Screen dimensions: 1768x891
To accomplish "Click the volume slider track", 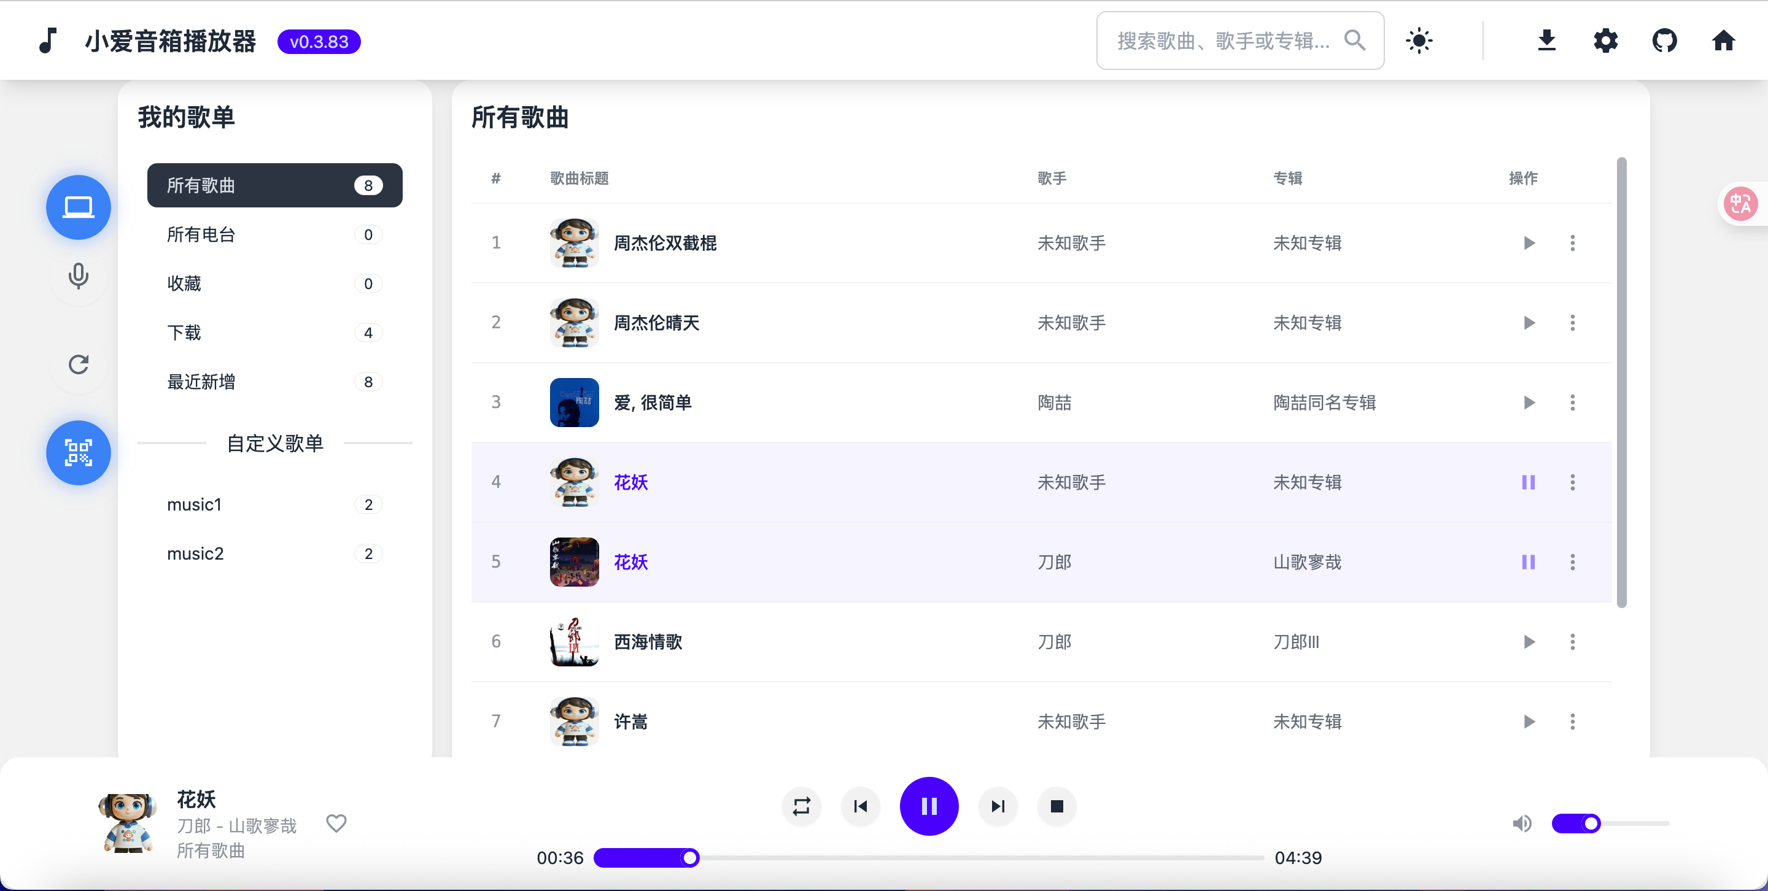I will tap(1634, 823).
